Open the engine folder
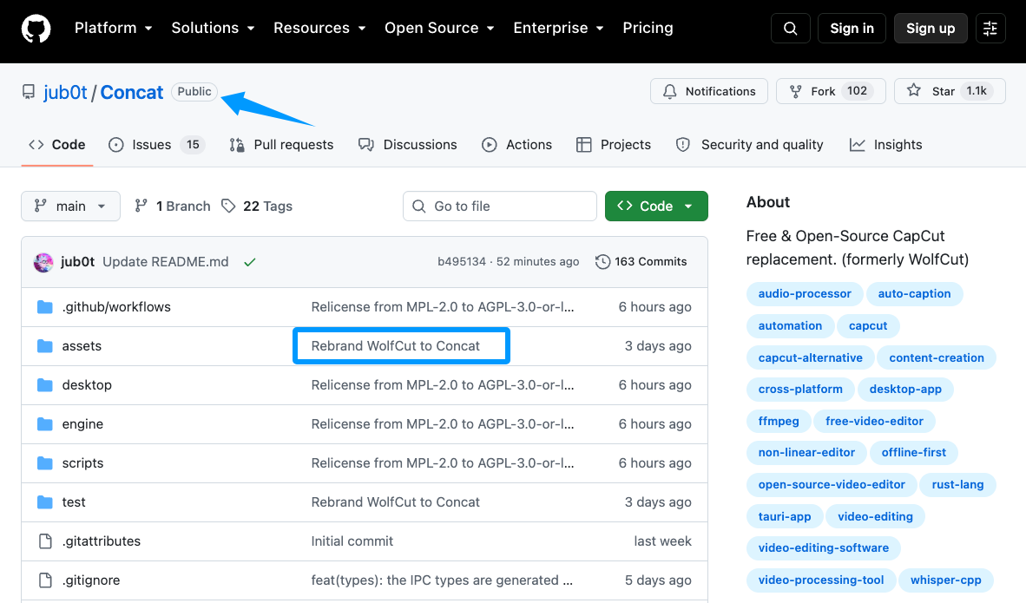 pos(82,424)
